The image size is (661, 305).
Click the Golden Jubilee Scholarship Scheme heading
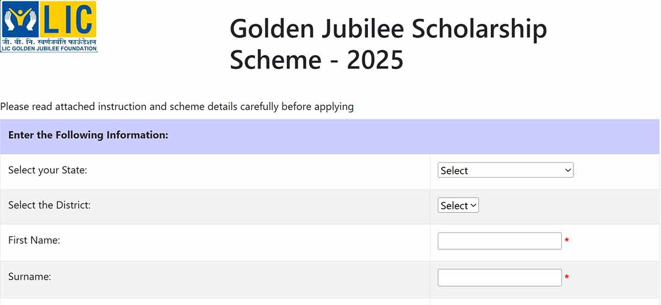pos(388,29)
